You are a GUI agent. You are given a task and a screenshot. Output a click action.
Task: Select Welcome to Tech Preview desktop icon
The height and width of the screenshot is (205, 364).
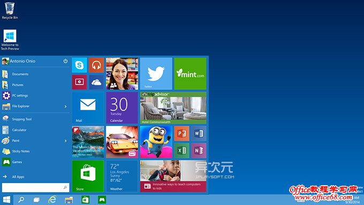coord(10,40)
